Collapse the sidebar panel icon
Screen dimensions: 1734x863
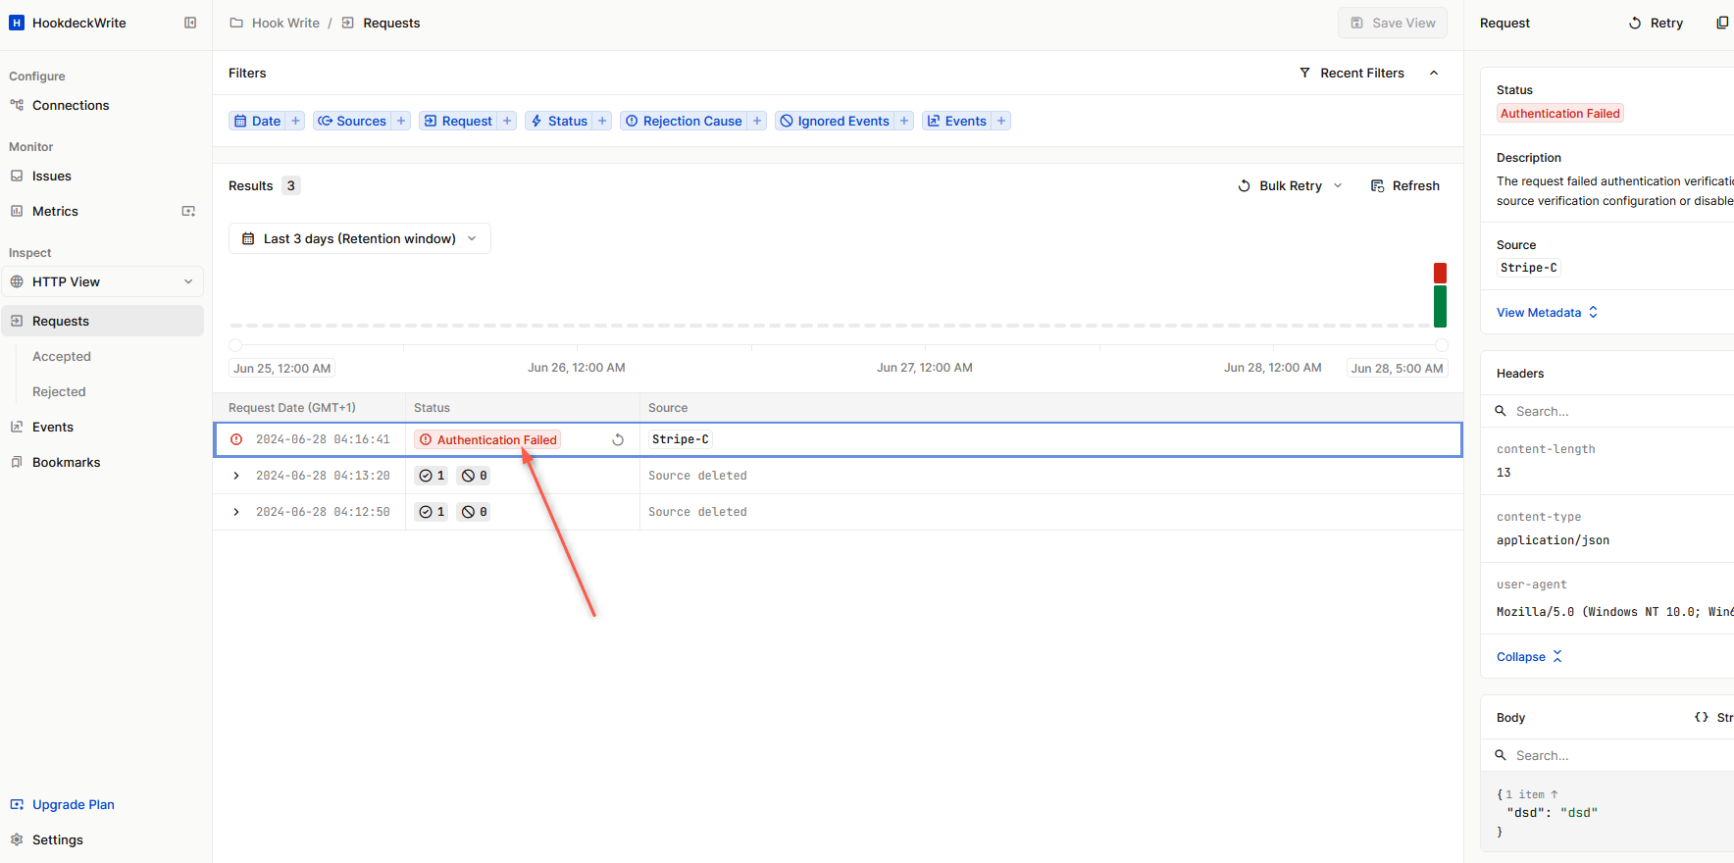click(190, 23)
